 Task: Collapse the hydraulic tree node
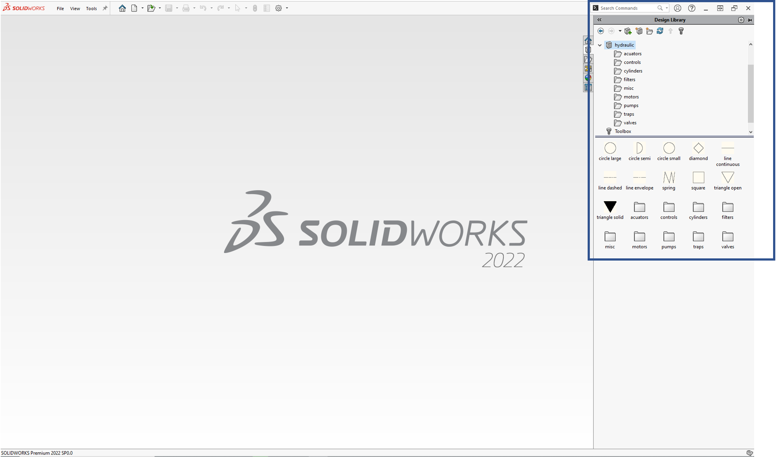coord(600,45)
